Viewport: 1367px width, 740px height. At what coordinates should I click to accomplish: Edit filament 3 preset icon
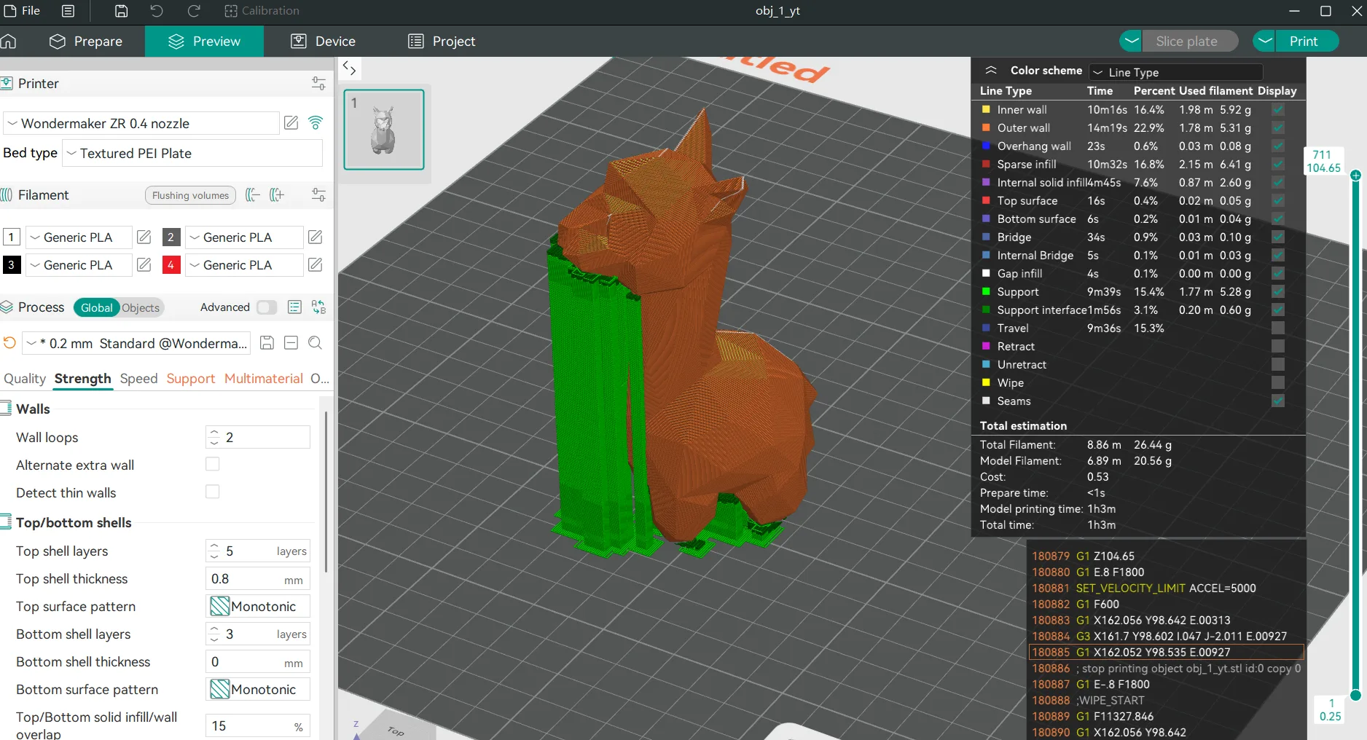[x=144, y=265]
